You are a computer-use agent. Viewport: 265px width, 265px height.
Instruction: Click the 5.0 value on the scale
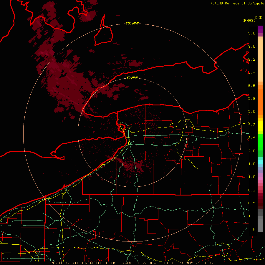(x=252, y=112)
